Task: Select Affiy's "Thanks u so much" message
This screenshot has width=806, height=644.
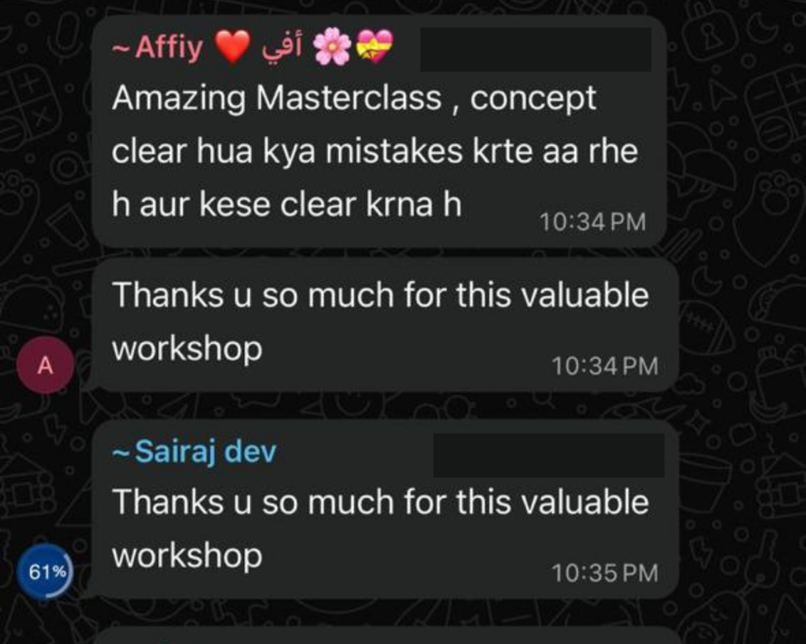Action: pyautogui.click(x=380, y=322)
